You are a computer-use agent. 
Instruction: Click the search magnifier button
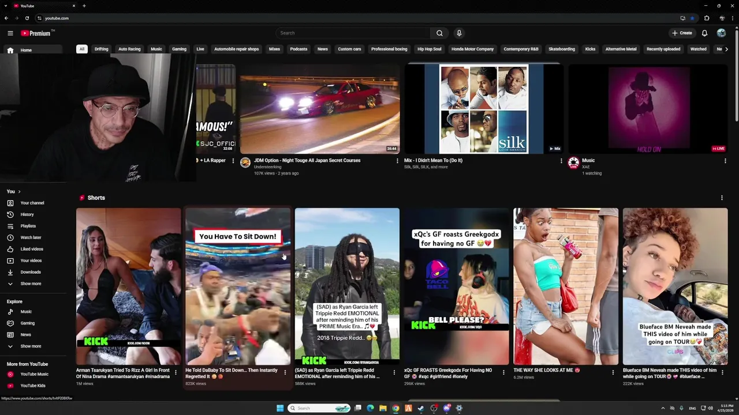(x=439, y=33)
